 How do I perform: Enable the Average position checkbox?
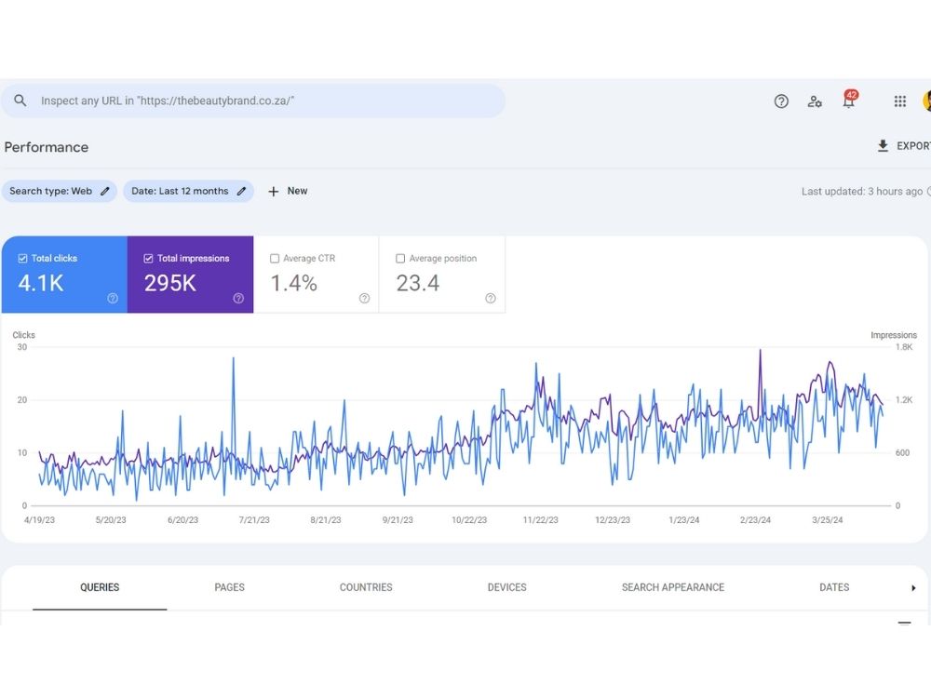pos(400,258)
